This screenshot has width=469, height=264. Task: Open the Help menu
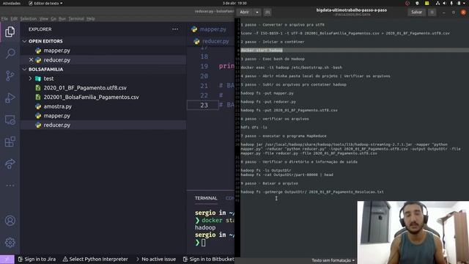point(91,18)
